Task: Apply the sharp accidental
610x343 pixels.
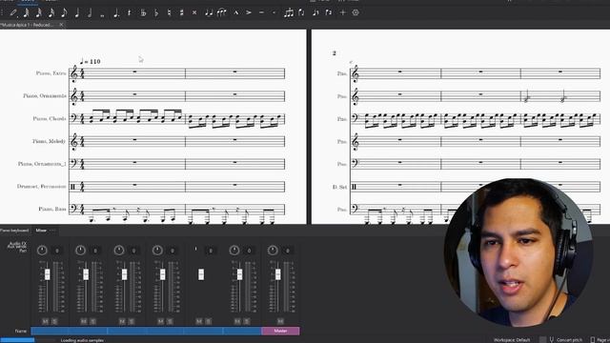Action: 182,12
